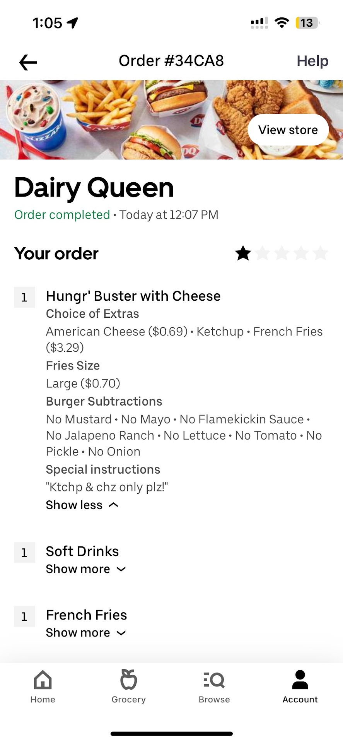The width and height of the screenshot is (343, 743).
Task: Tap the Browse search icon
Action: click(x=214, y=680)
